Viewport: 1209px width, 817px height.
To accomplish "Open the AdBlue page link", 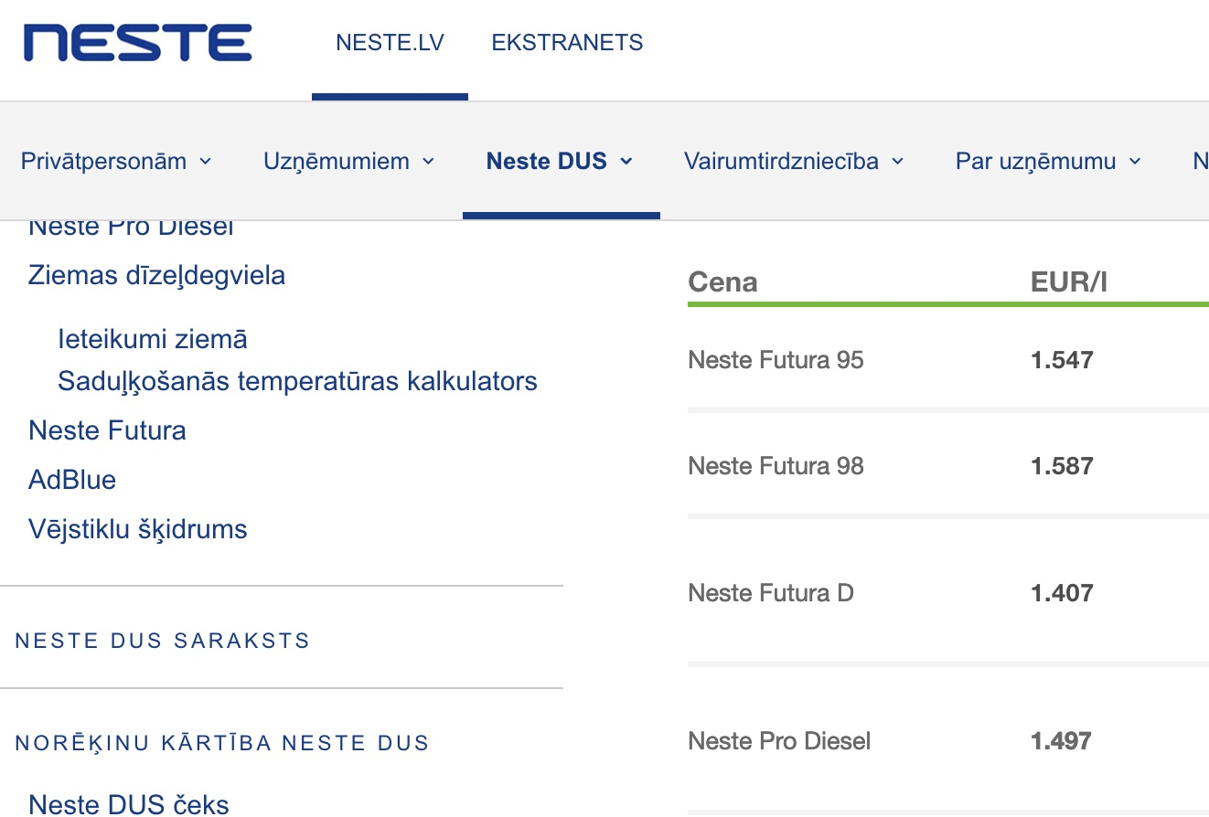I will point(72,480).
